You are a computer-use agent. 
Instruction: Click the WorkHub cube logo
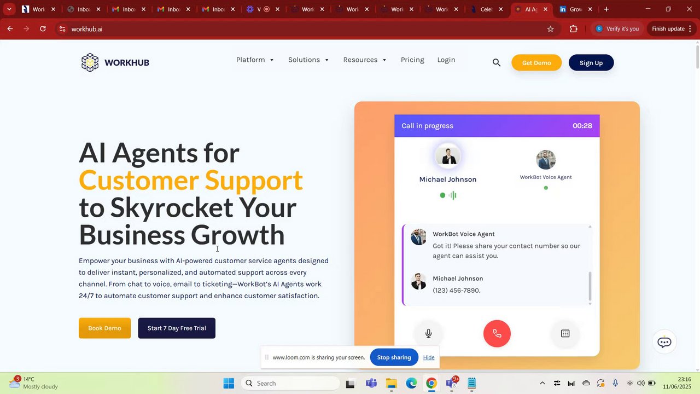pos(90,62)
